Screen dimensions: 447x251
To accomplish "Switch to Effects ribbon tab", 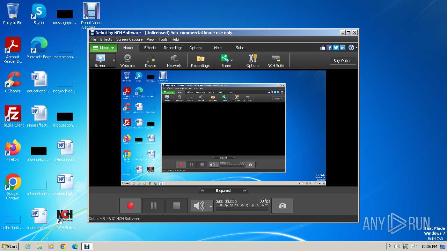I will (x=150, y=48).
